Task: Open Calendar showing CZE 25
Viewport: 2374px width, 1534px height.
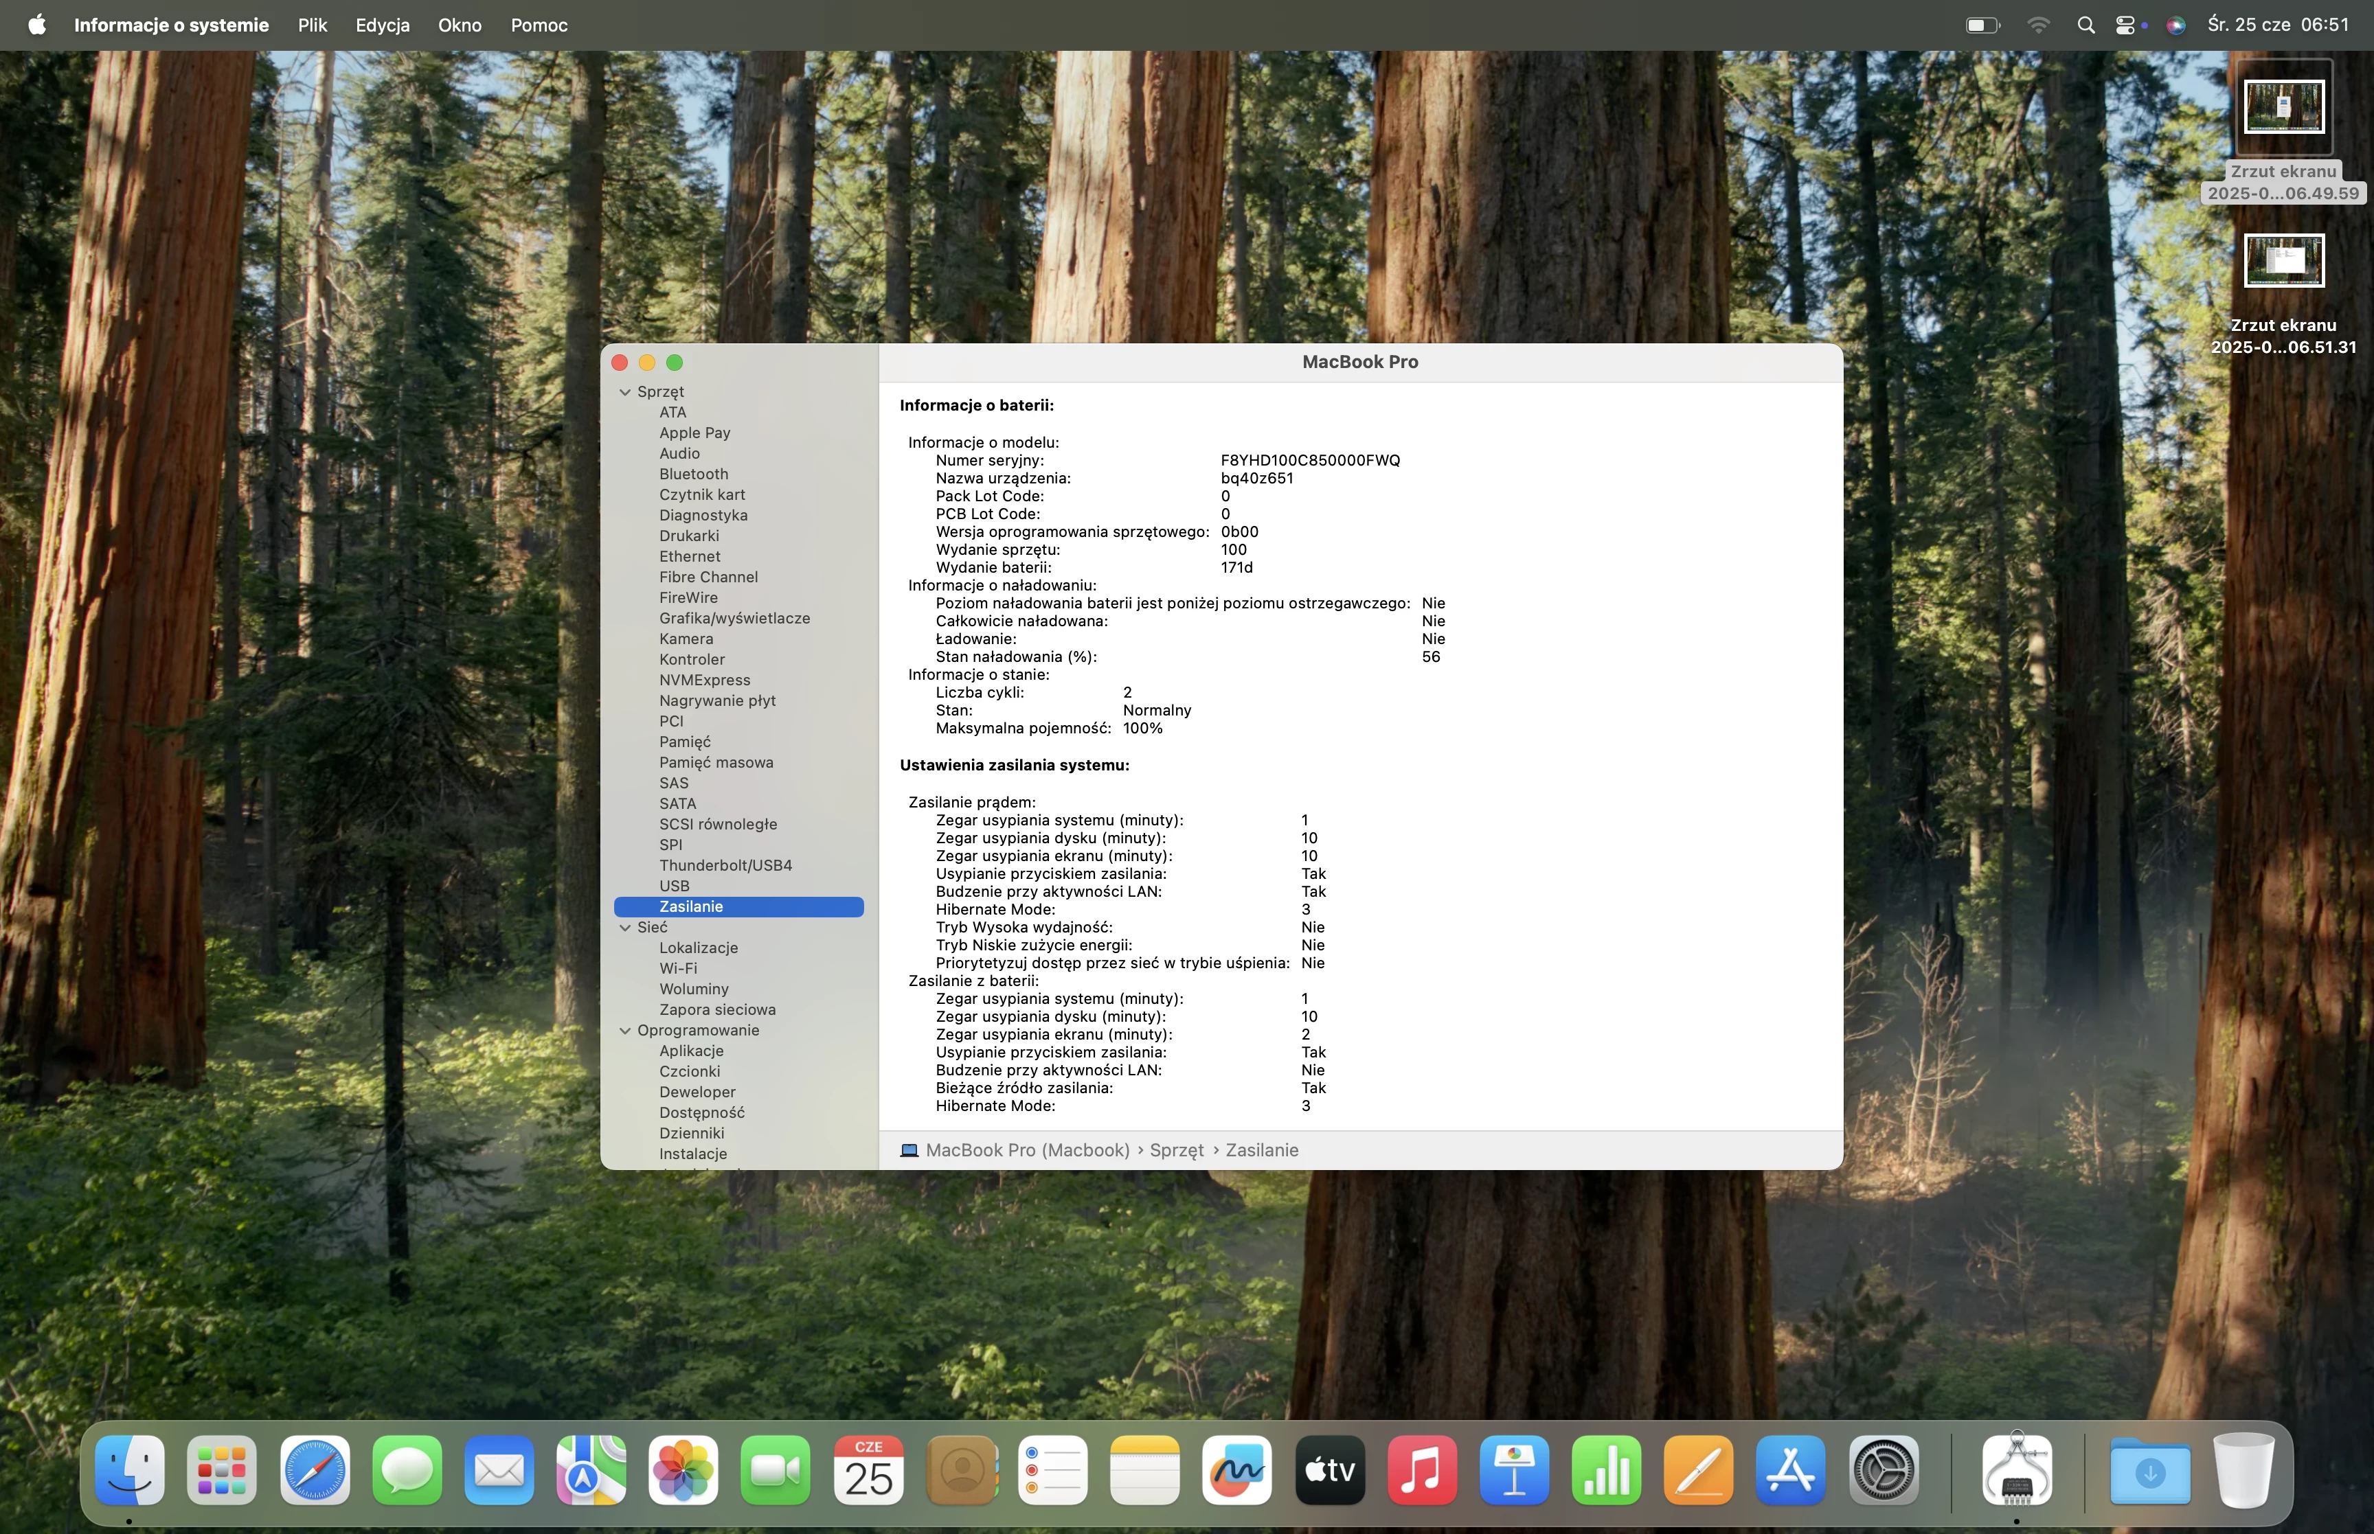Action: pyautogui.click(x=869, y=1470)
